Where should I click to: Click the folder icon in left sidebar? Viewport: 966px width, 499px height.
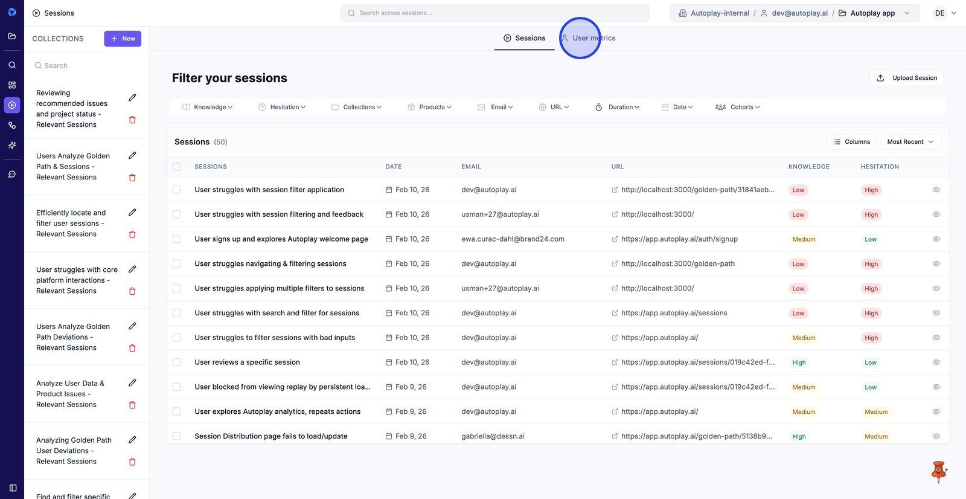(12, 36)
